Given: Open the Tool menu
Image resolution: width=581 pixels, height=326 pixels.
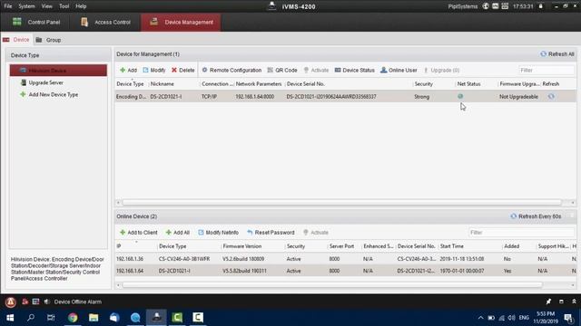Looking at the screenshot, I should coord(64,6).
